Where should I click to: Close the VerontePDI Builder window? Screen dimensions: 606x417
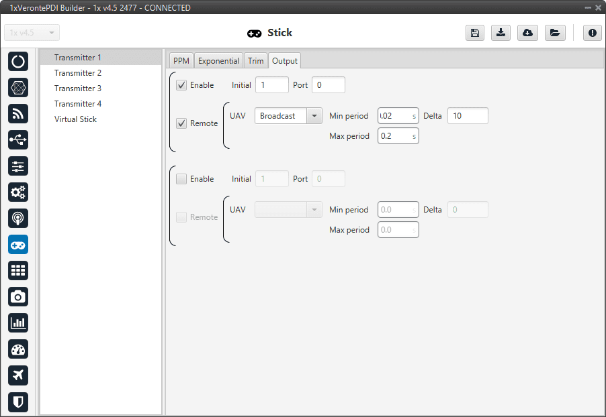[x=598, y=7]
